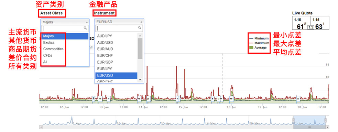Toggle the Average series in legend
The width and height of the screenshot is (338, 132).
tap(258, 48)
